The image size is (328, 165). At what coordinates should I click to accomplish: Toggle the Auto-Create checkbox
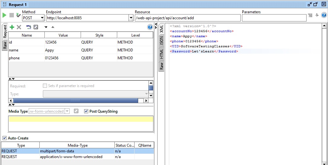pos(4,138)
